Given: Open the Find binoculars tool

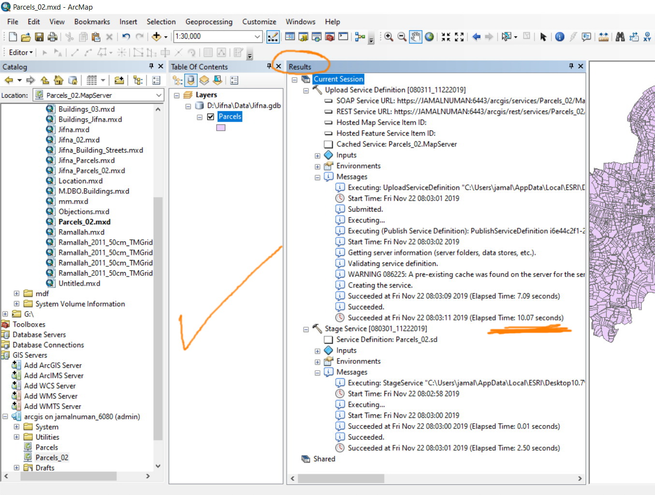Looking at the screenshot, I should 620,37.
